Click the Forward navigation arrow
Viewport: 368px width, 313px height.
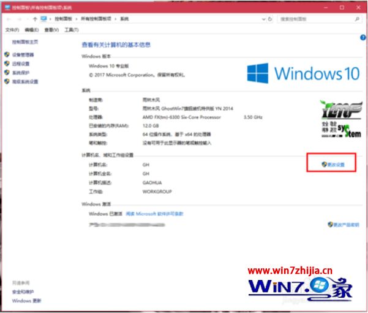[x=20, y=19]
